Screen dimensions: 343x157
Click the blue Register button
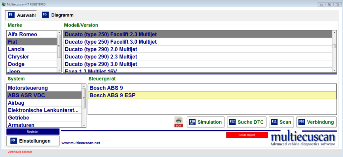(33, 132)
